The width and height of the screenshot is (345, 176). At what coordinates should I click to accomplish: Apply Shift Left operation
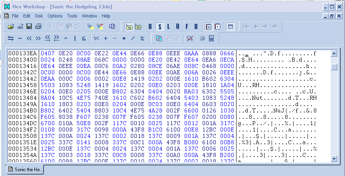click(x=29, y=39)
